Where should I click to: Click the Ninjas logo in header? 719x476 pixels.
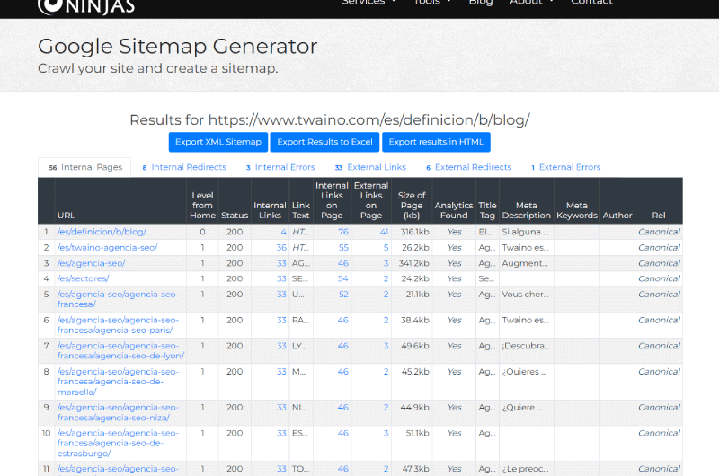click(86, 6)
